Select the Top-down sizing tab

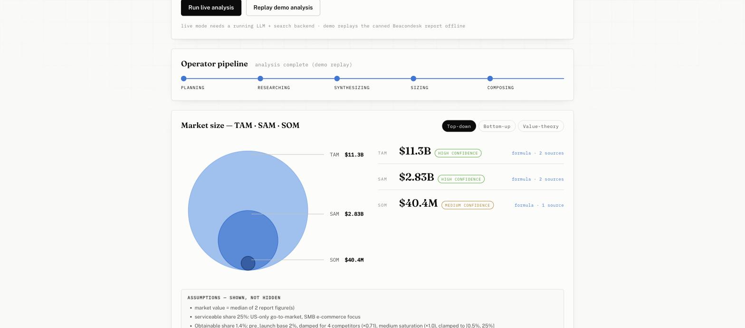459,126
